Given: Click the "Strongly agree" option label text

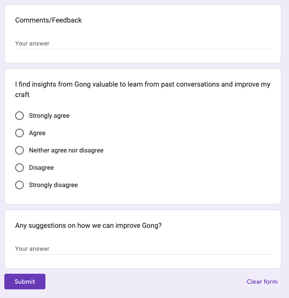Looking at the screenshot, I should [49, 116].
